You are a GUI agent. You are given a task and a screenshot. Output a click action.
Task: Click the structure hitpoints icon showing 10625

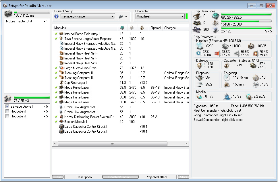pos(251,46)
